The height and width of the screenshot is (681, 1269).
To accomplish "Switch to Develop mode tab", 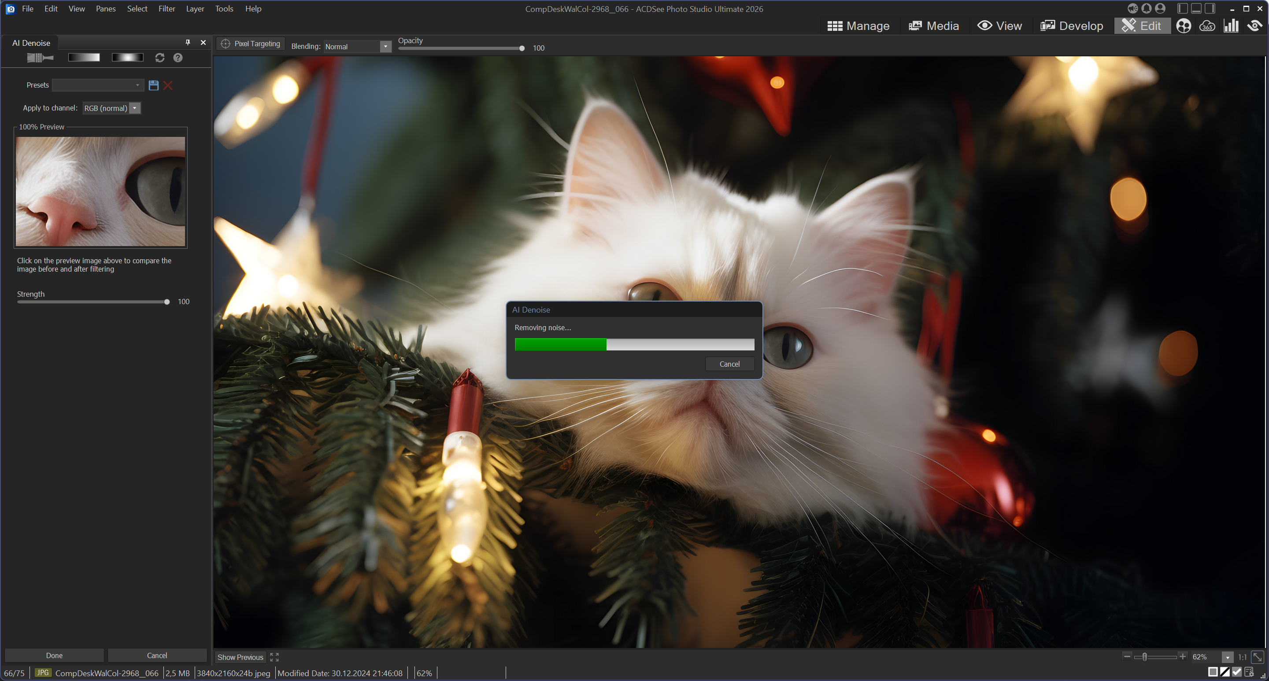I will pyautogui.click(x=1072, y=26).
